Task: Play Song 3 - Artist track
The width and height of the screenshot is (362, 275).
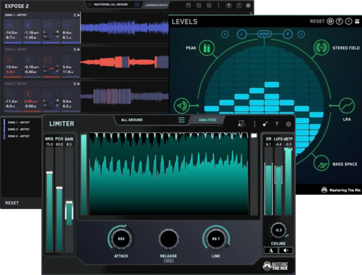Action: tap(79, 49)
